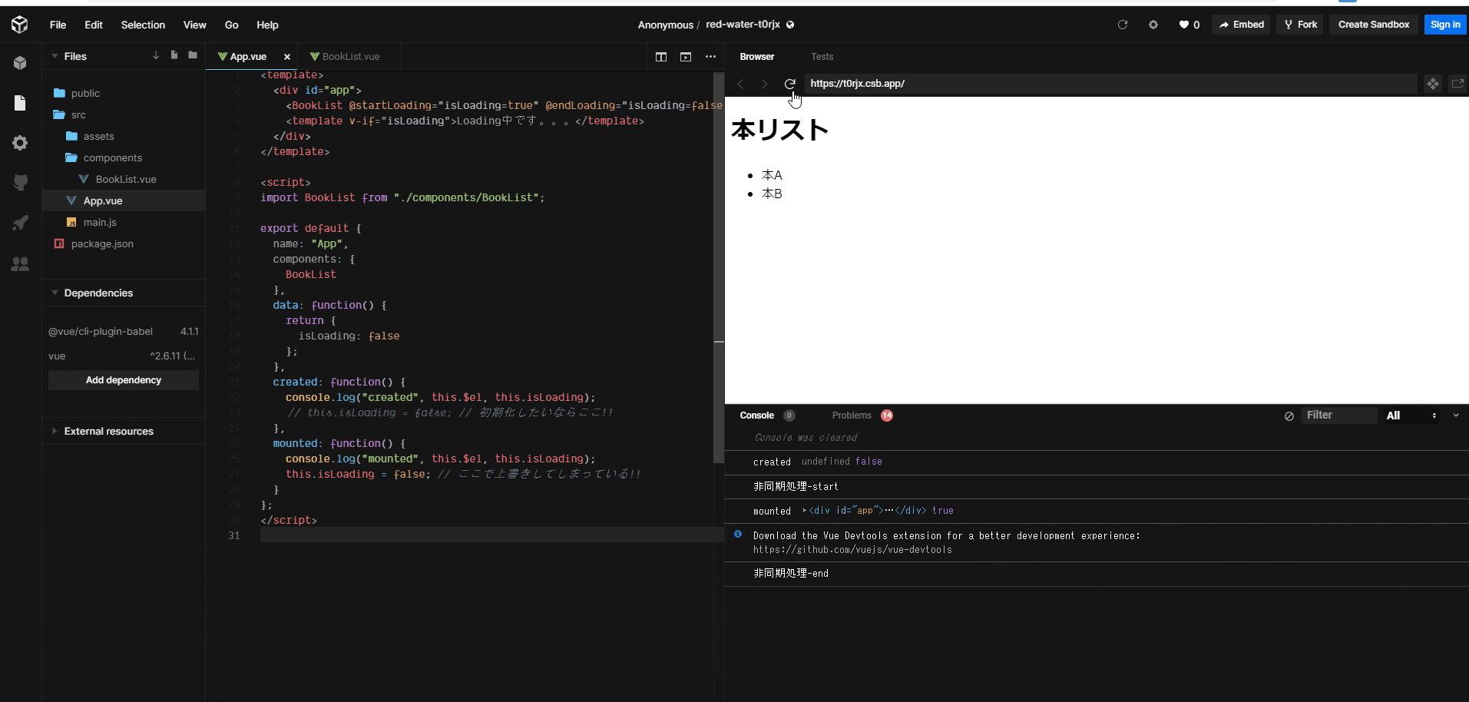Open the Deployment rocket panel
The height and width of the screenshot is (702, 1469).
(20, 223)
